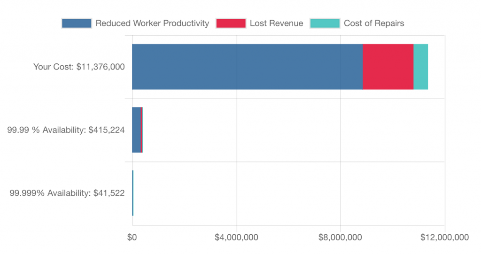Click the red Lost Revenue legend swatch
Viewport: 481px width, 254px height.
coord(231,23)
